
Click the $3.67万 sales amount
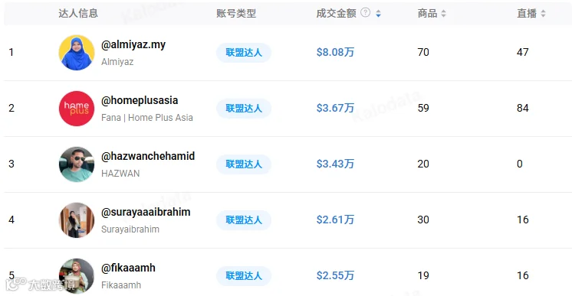click(x=335, y=108)
